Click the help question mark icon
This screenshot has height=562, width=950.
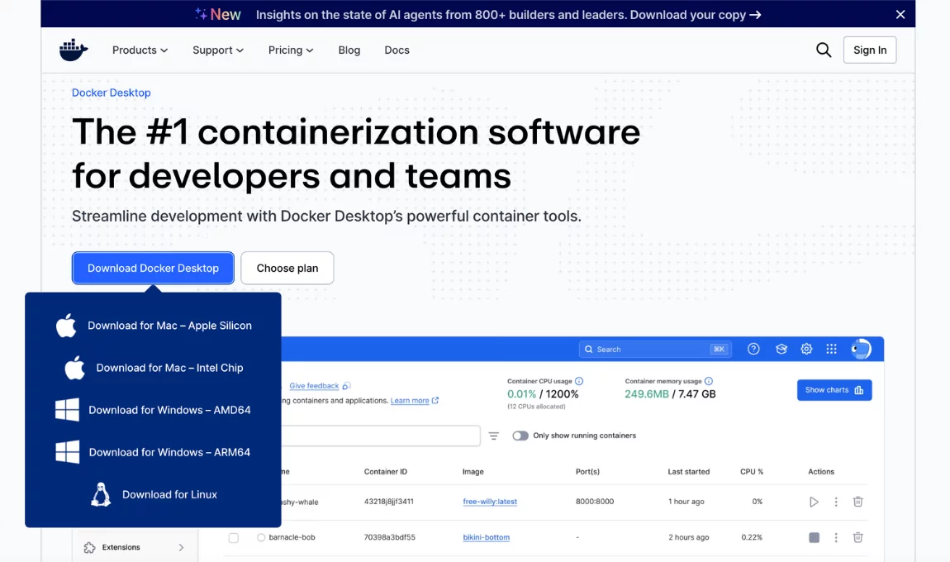pyautogui.click(x=753, y=350)
